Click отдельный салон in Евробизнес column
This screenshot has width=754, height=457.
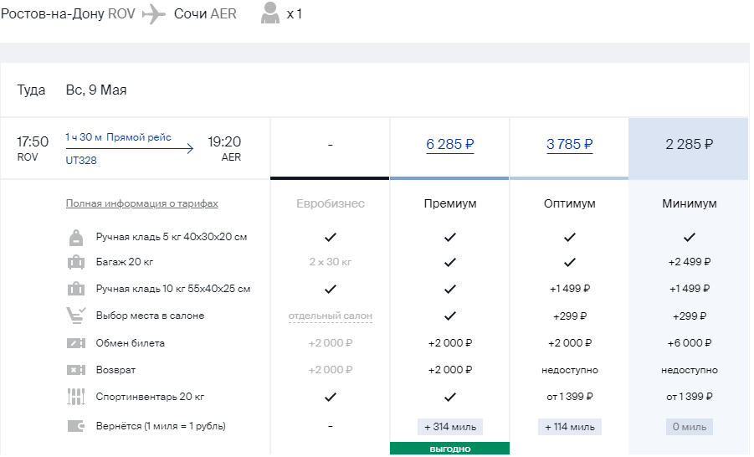[331, 316]
